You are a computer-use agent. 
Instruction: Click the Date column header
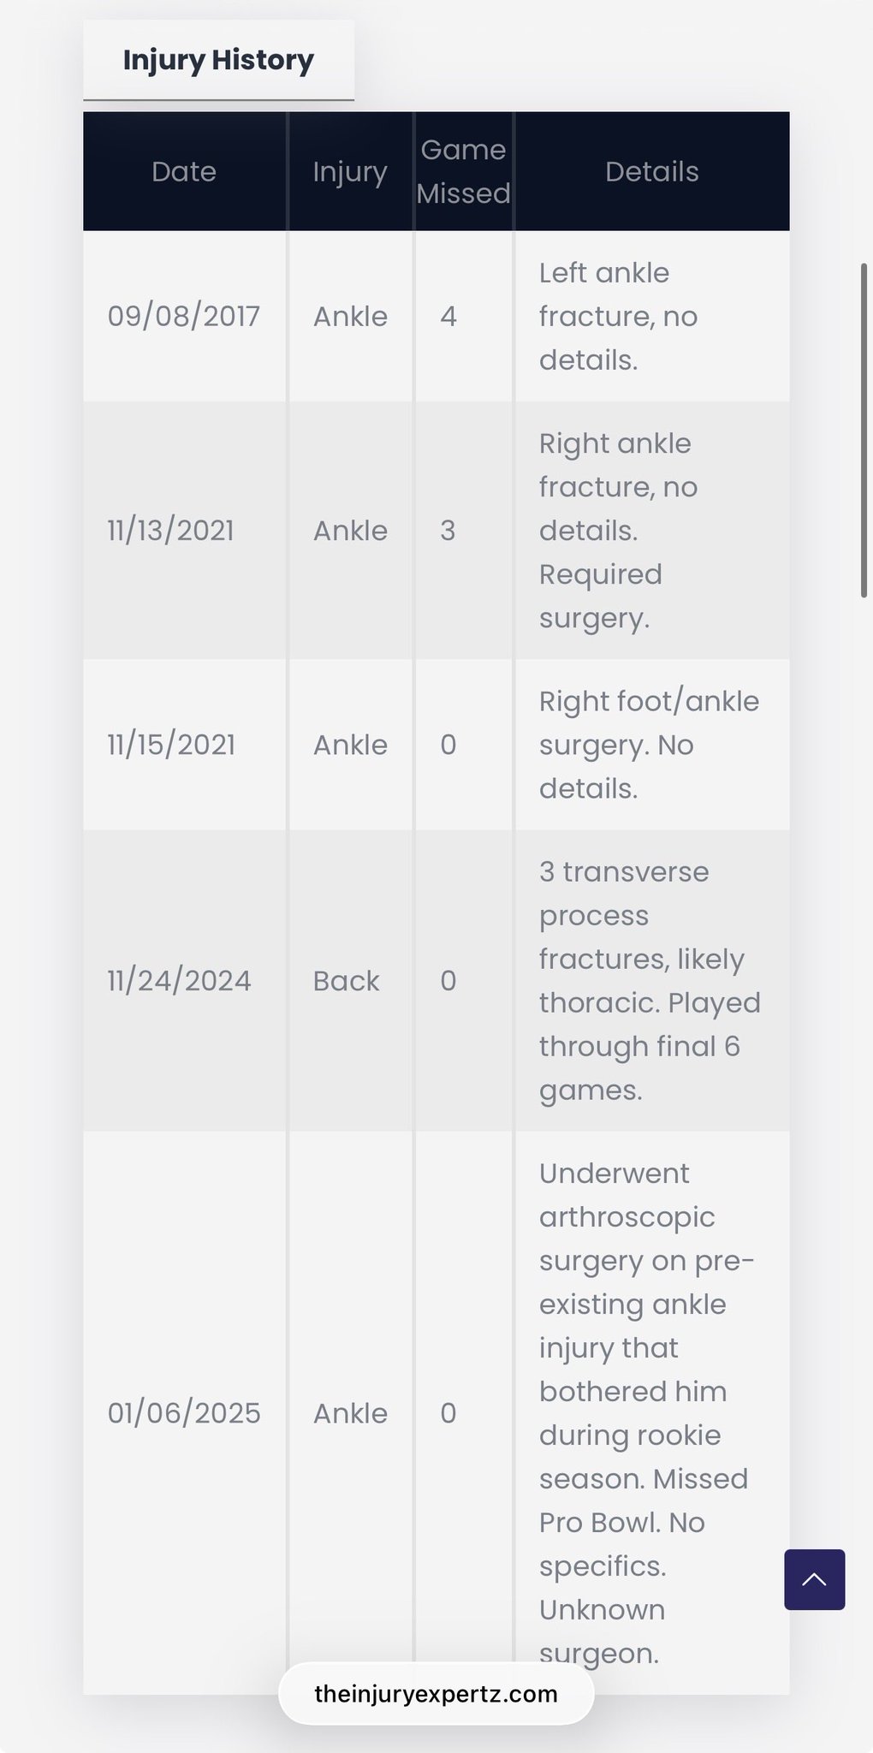click(x=184, y=171)
